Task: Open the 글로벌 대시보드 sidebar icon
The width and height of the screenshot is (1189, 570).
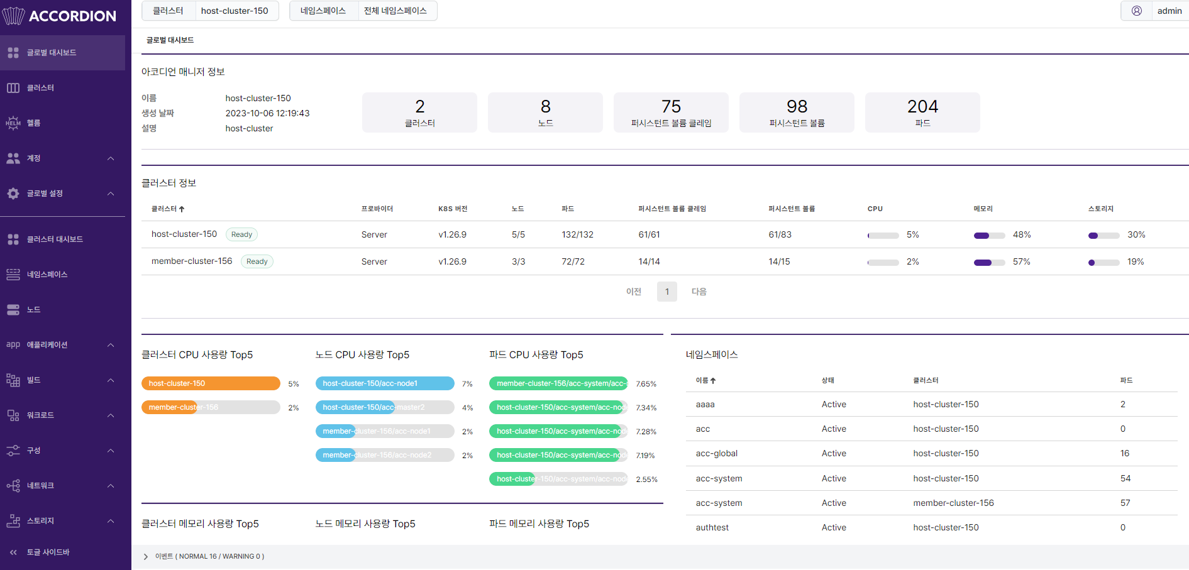Action: (x=13, y=53)
